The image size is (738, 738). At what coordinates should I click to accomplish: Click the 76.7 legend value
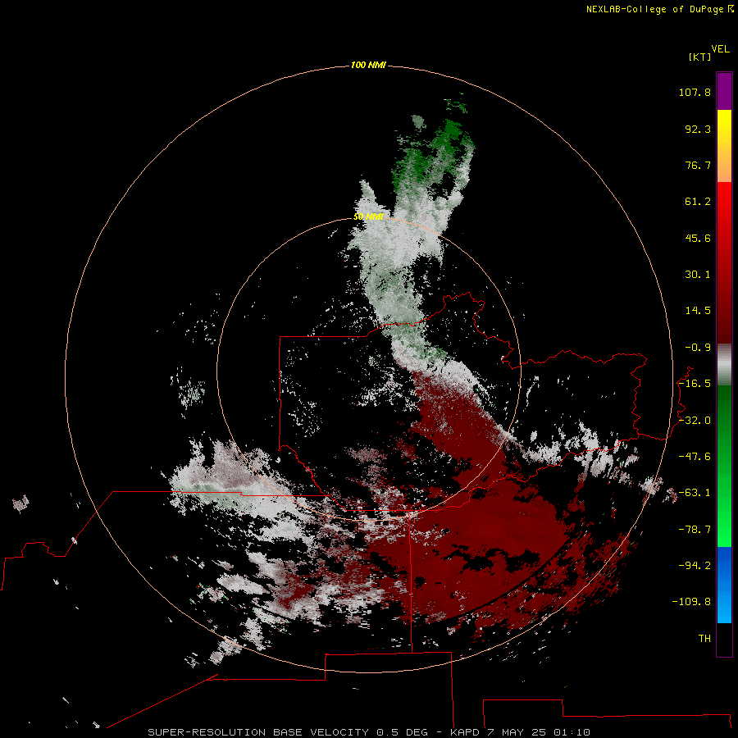click(x=698, y=165)
